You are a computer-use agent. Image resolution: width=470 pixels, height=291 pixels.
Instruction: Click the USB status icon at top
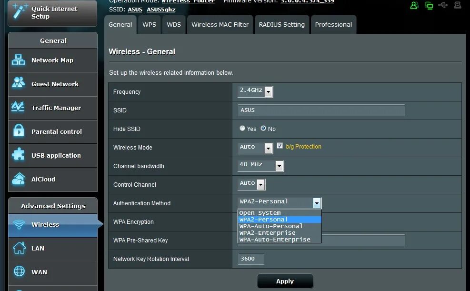[443, 5]
